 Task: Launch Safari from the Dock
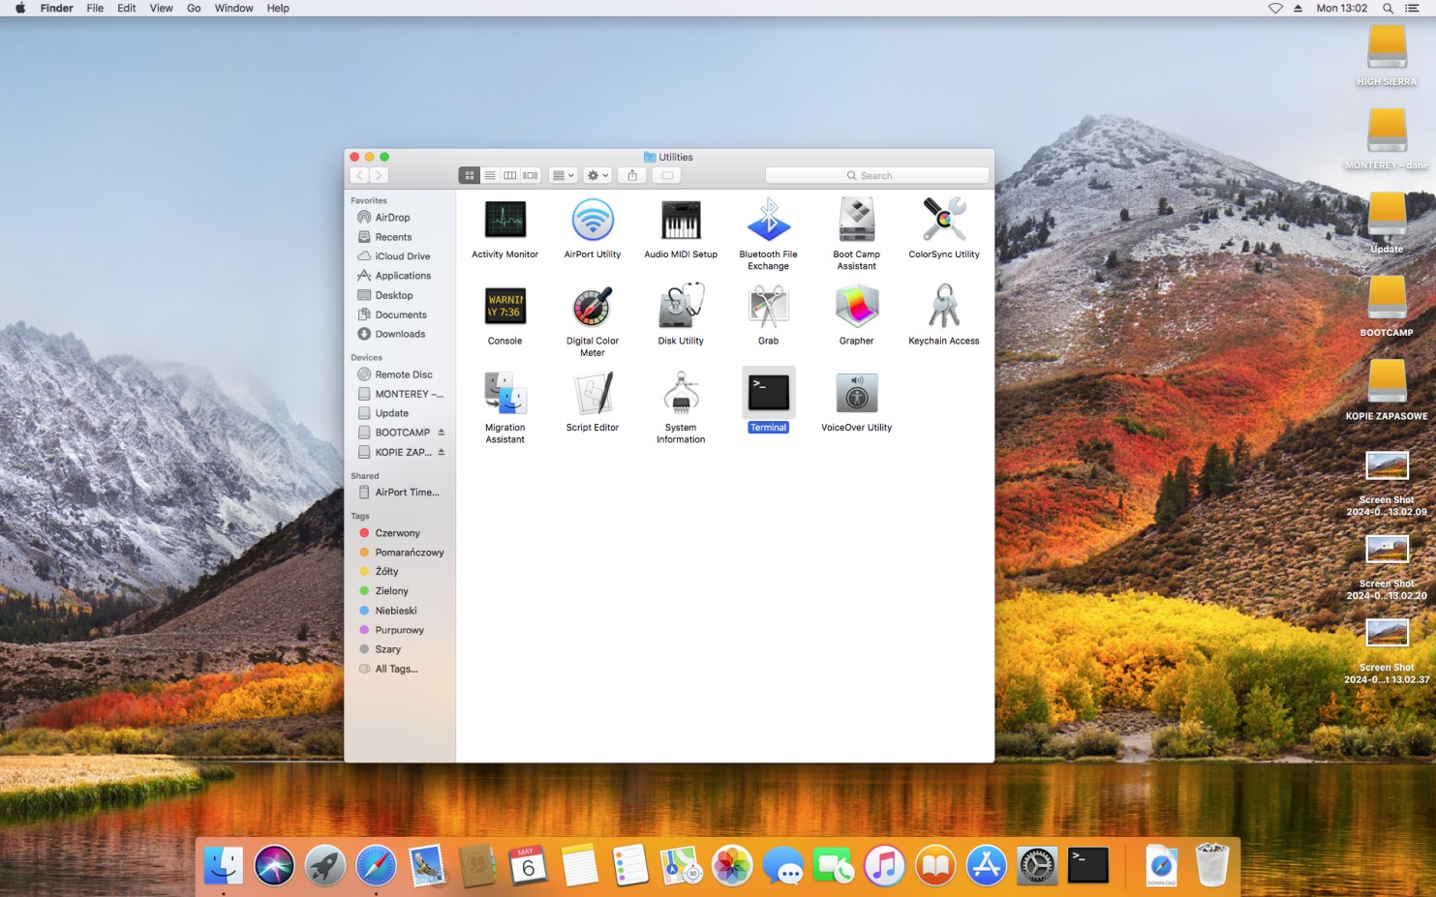pyautogui.click(x=376, y=865)
